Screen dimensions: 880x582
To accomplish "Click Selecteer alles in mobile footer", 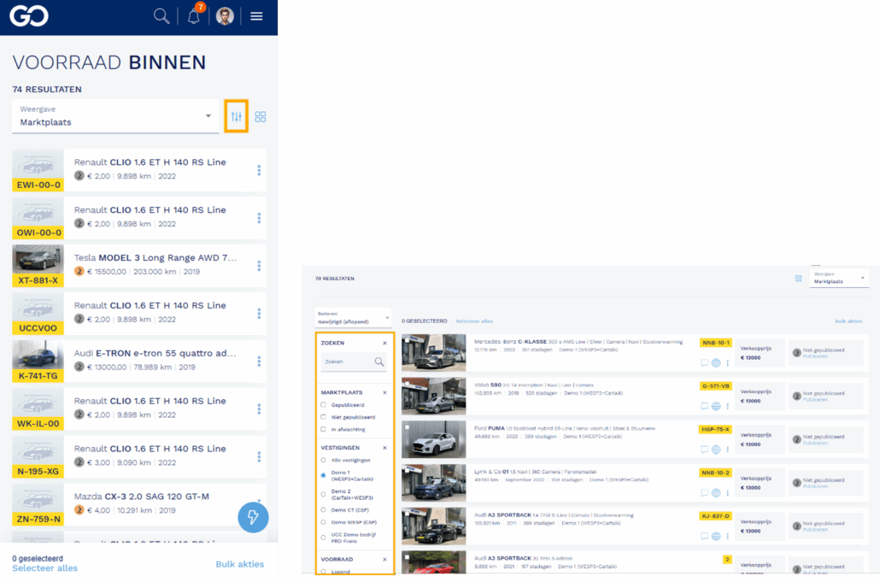I will pos(45,568).
